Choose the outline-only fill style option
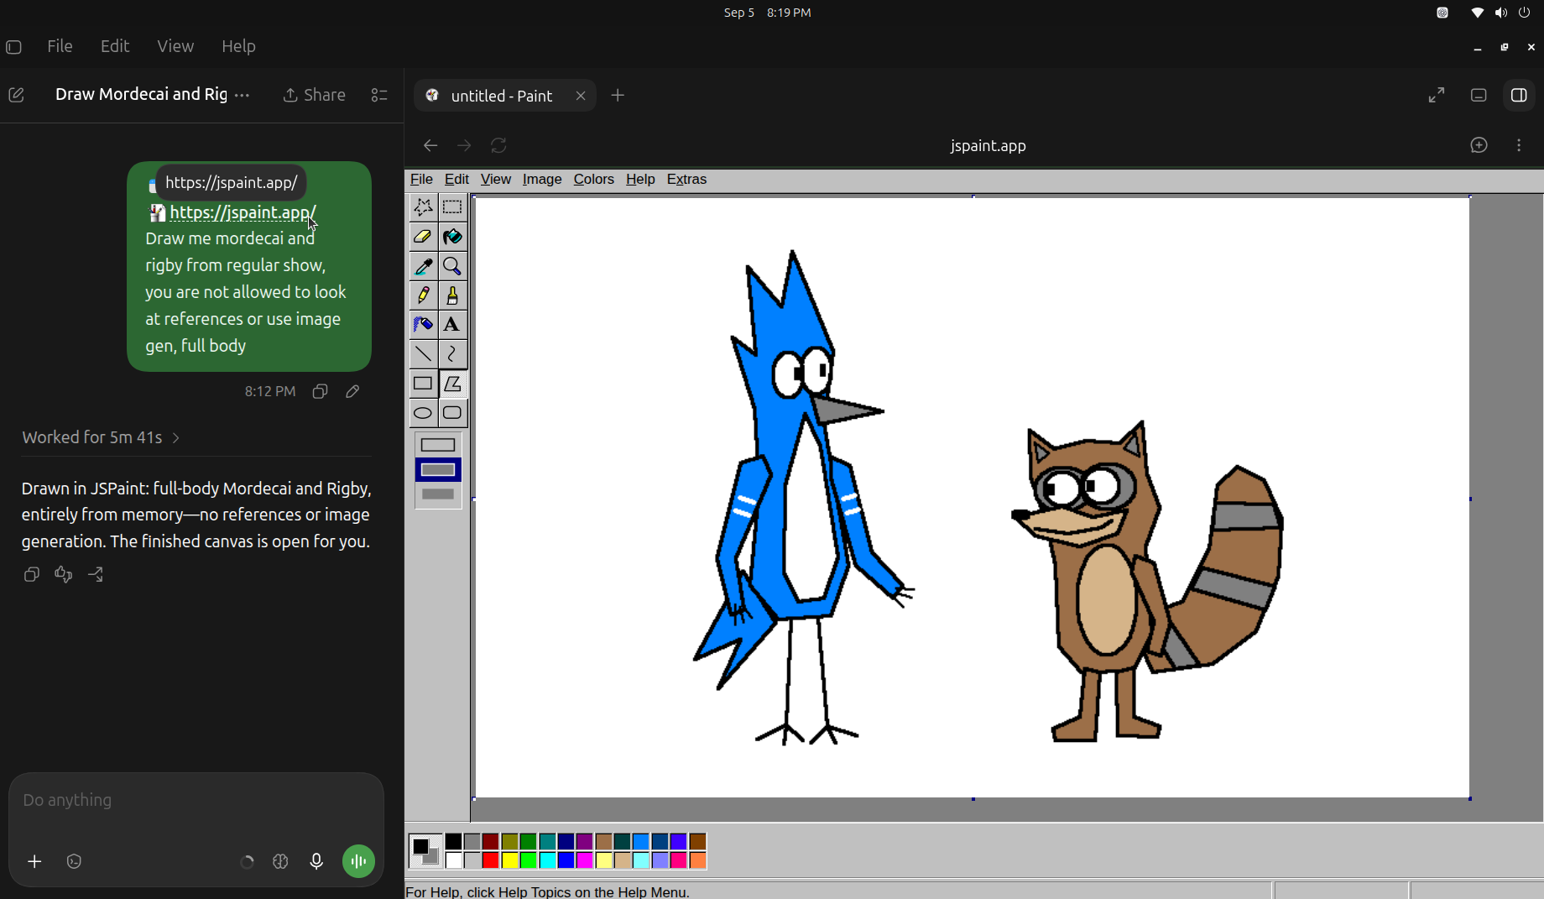This screenshot has width=1544, height=899. pos(438,445)
